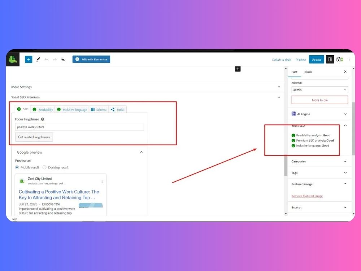This screenshot has height=271, width=361.
Task: Click Remove featured image link
Action: (x=307, y=196)
